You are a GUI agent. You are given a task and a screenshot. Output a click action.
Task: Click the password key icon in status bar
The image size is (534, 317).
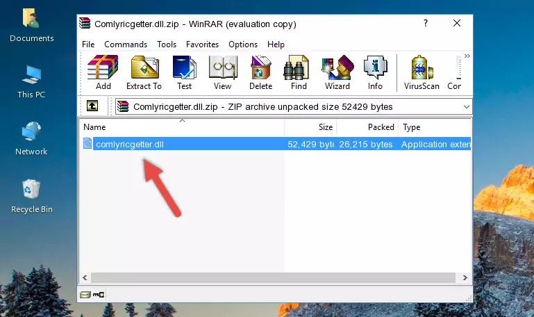tap(99, 295)
